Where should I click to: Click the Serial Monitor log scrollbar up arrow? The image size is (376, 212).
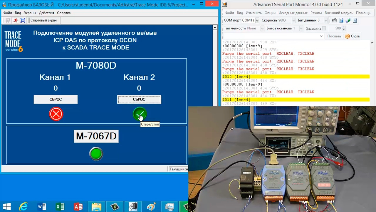click(372, 43)
